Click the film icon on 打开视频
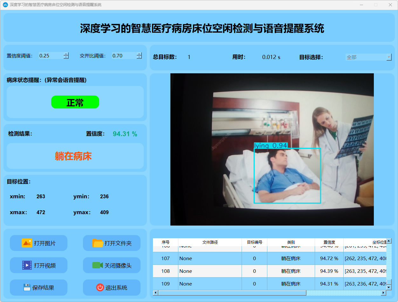Viewport: 398px width, 302px height. (27, 265)
